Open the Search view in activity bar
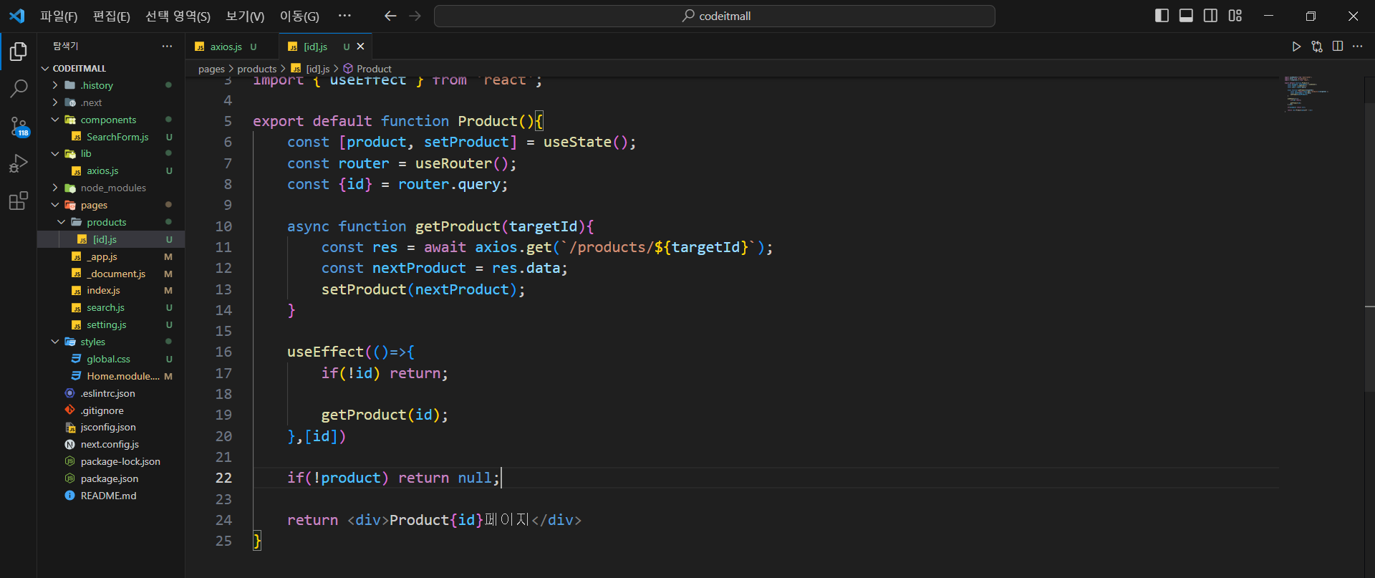1375x578 pixels. [x=19, y=89]
